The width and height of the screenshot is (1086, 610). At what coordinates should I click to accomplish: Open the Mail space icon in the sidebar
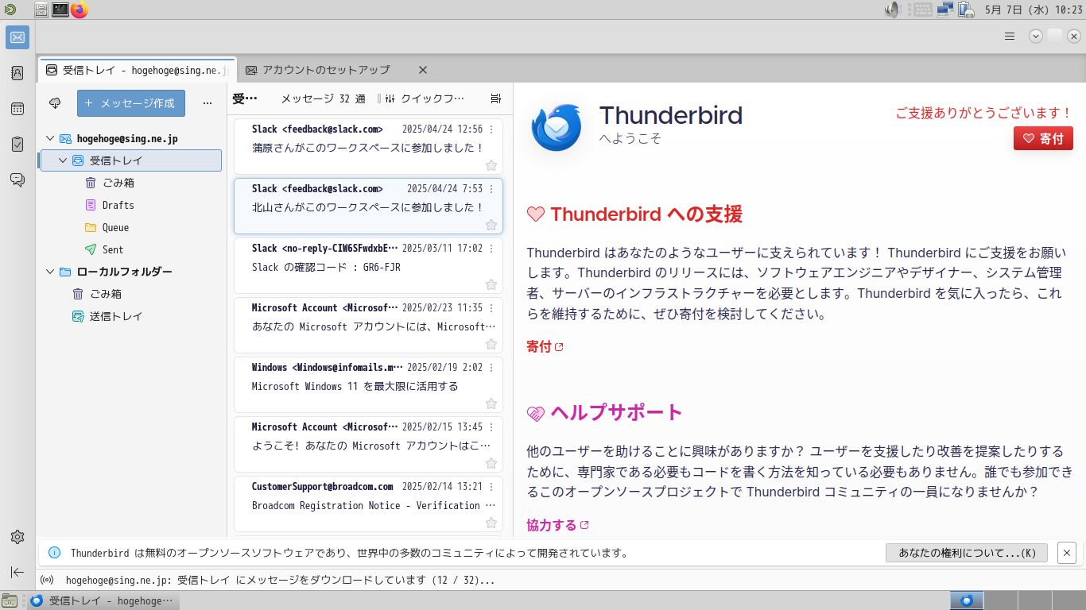17,37
